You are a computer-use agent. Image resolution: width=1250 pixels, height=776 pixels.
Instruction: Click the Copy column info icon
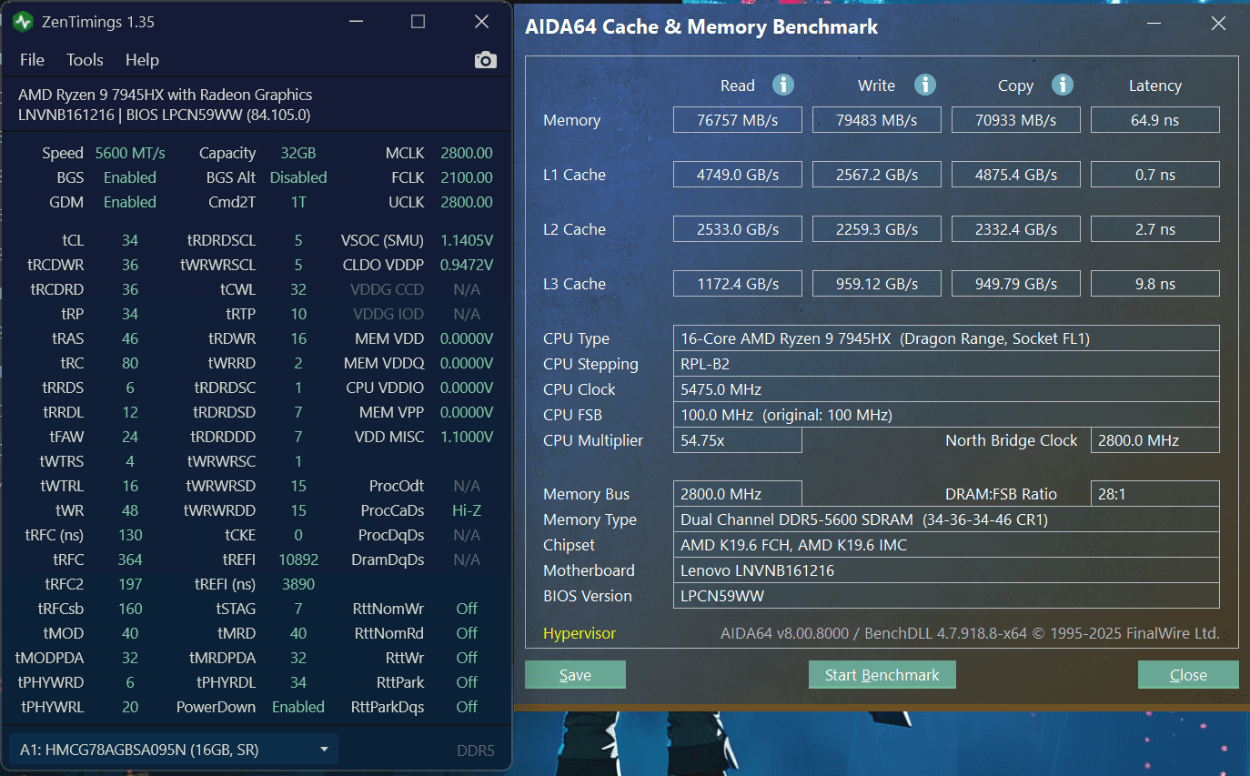(1063, 85)
